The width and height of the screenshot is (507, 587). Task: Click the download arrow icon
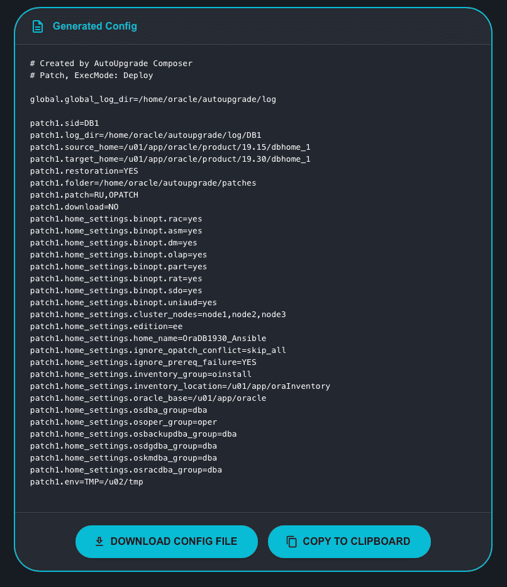(x=99, y=541)
